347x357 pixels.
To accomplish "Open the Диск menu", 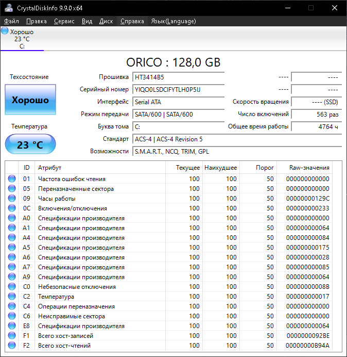I will click(x=106, y=21).
